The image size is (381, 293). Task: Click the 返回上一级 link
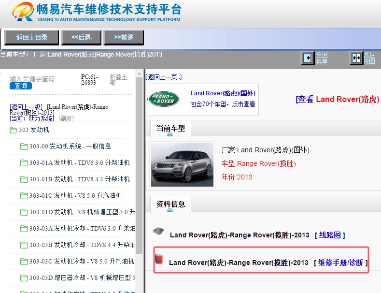point(26,107)
